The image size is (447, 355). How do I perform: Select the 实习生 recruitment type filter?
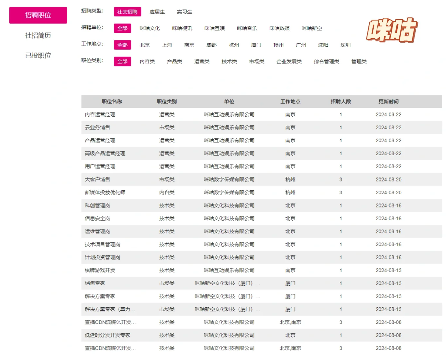184,12
